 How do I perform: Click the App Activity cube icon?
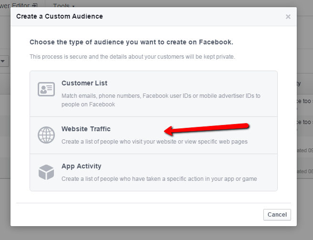pyautogui.click(x=46, y=172)
